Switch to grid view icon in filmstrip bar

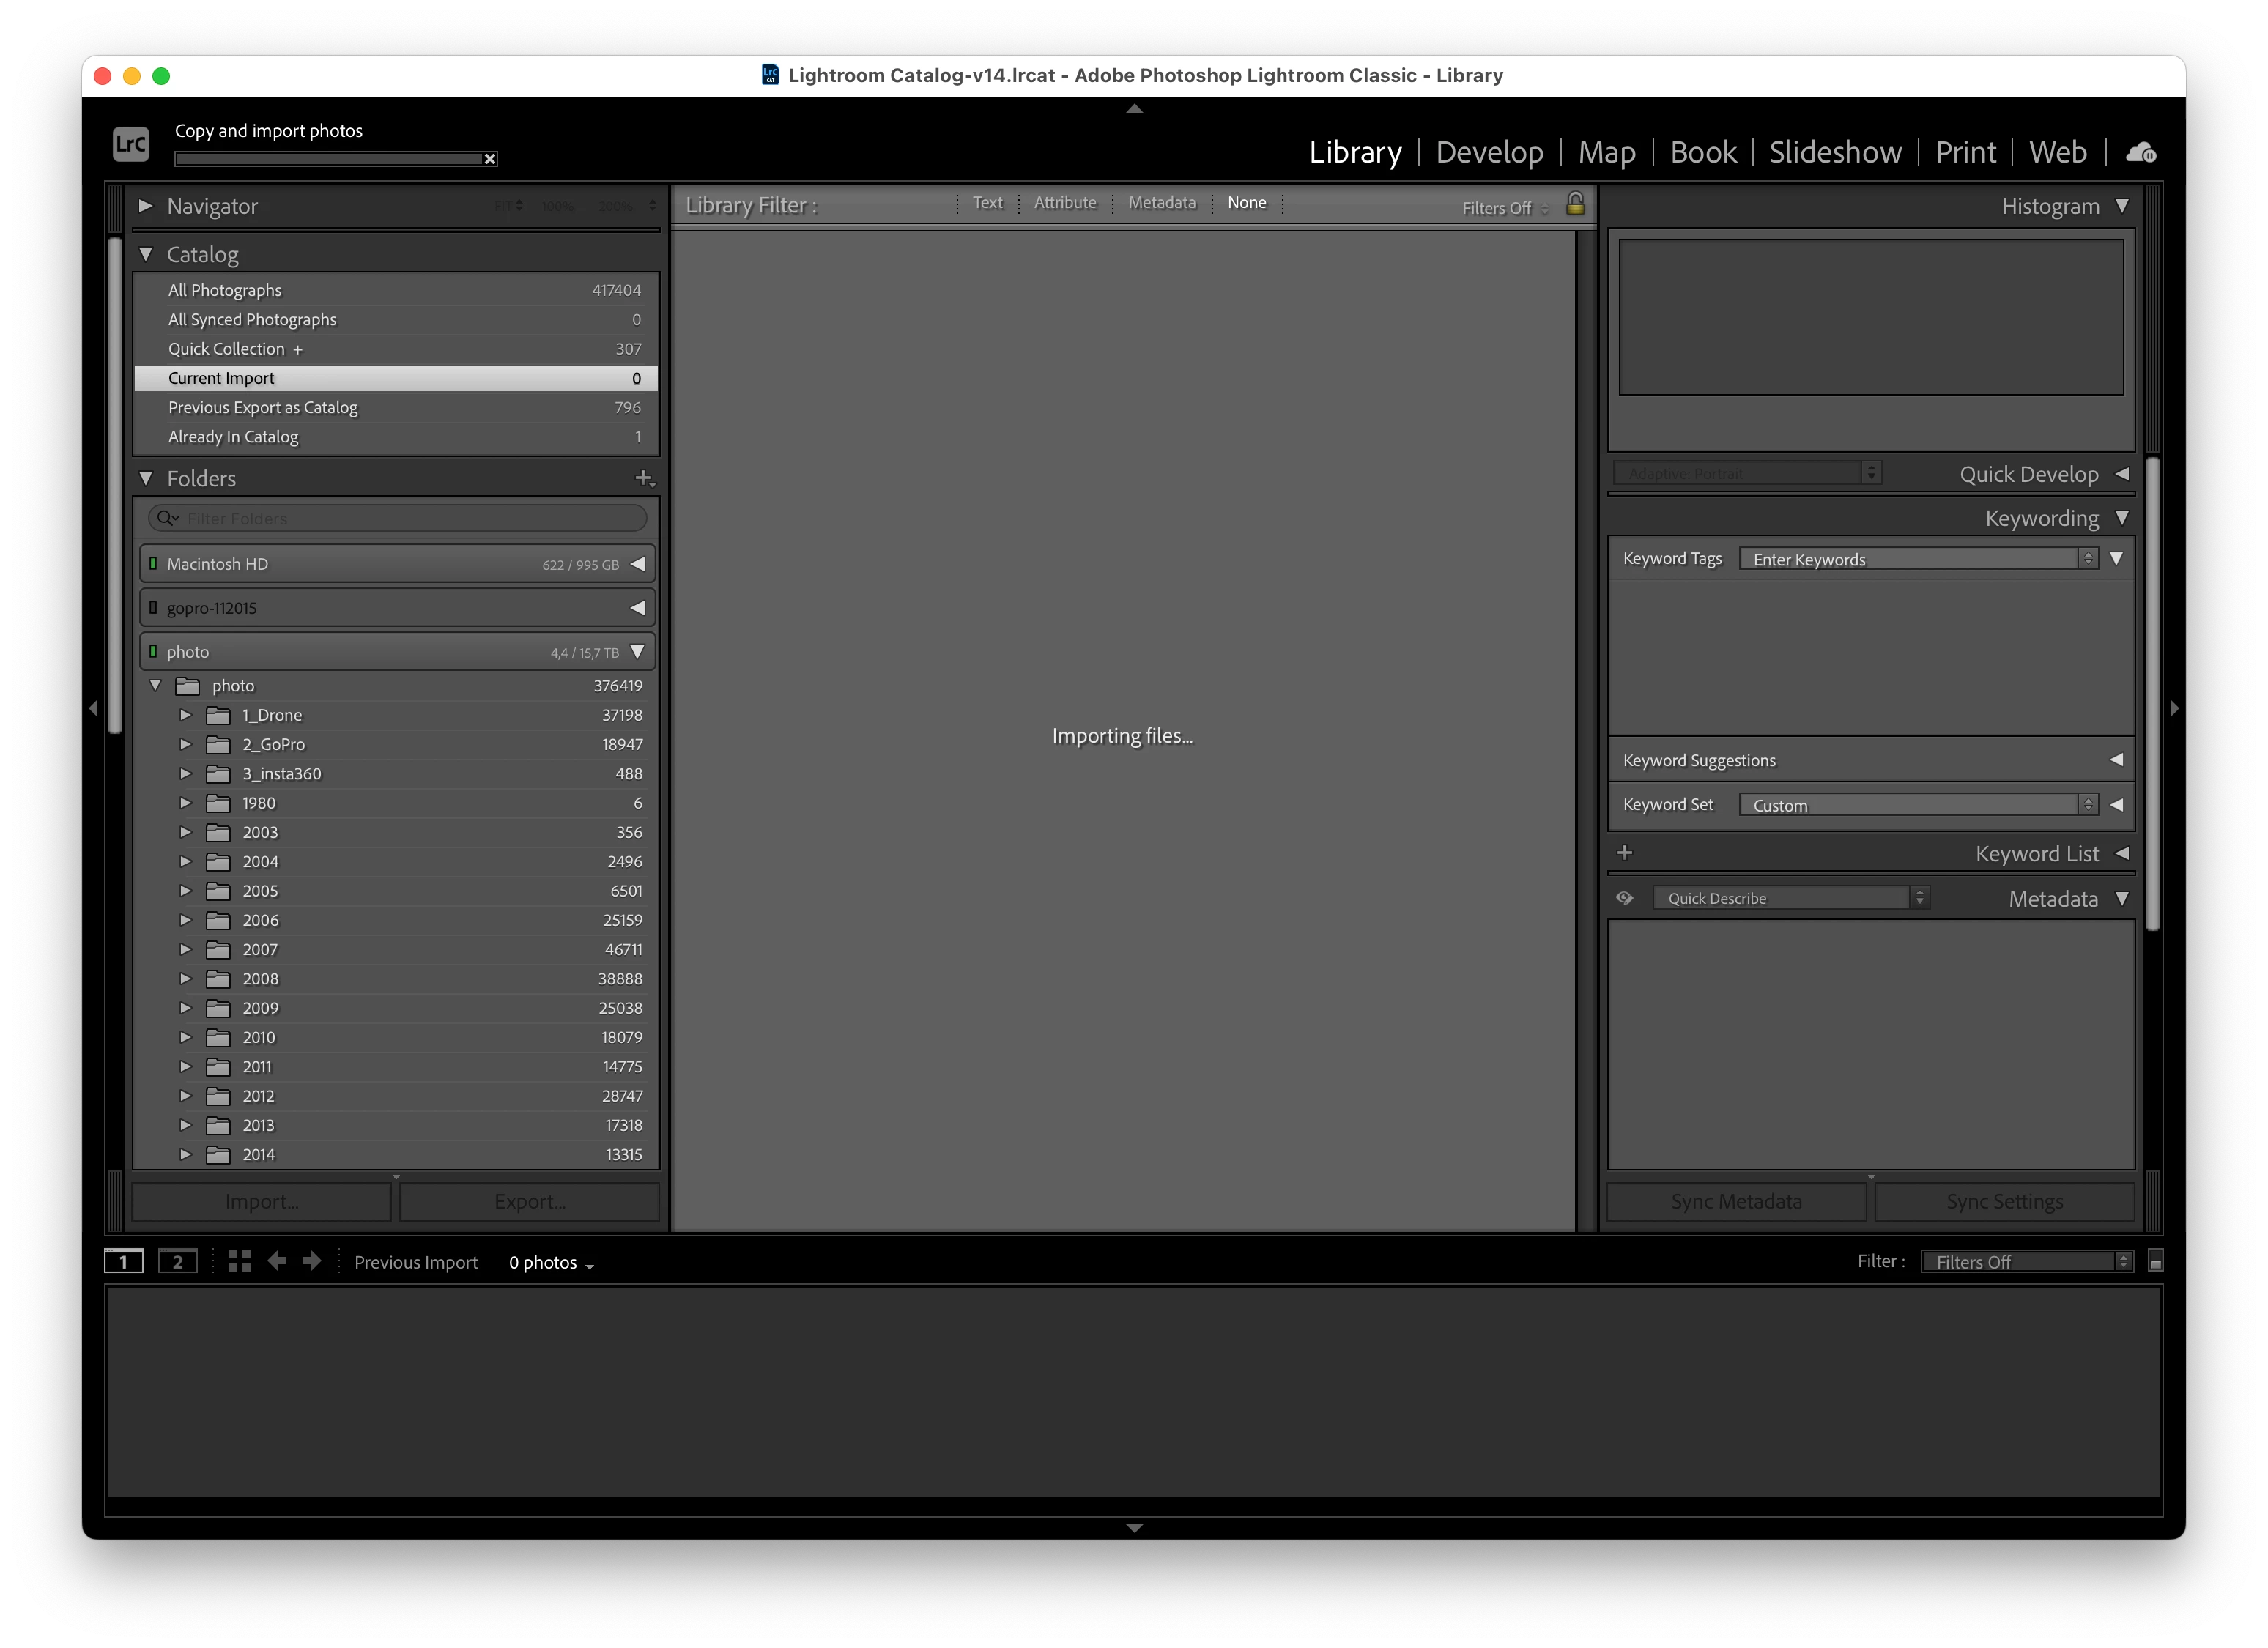click(x=239, y=1261)
